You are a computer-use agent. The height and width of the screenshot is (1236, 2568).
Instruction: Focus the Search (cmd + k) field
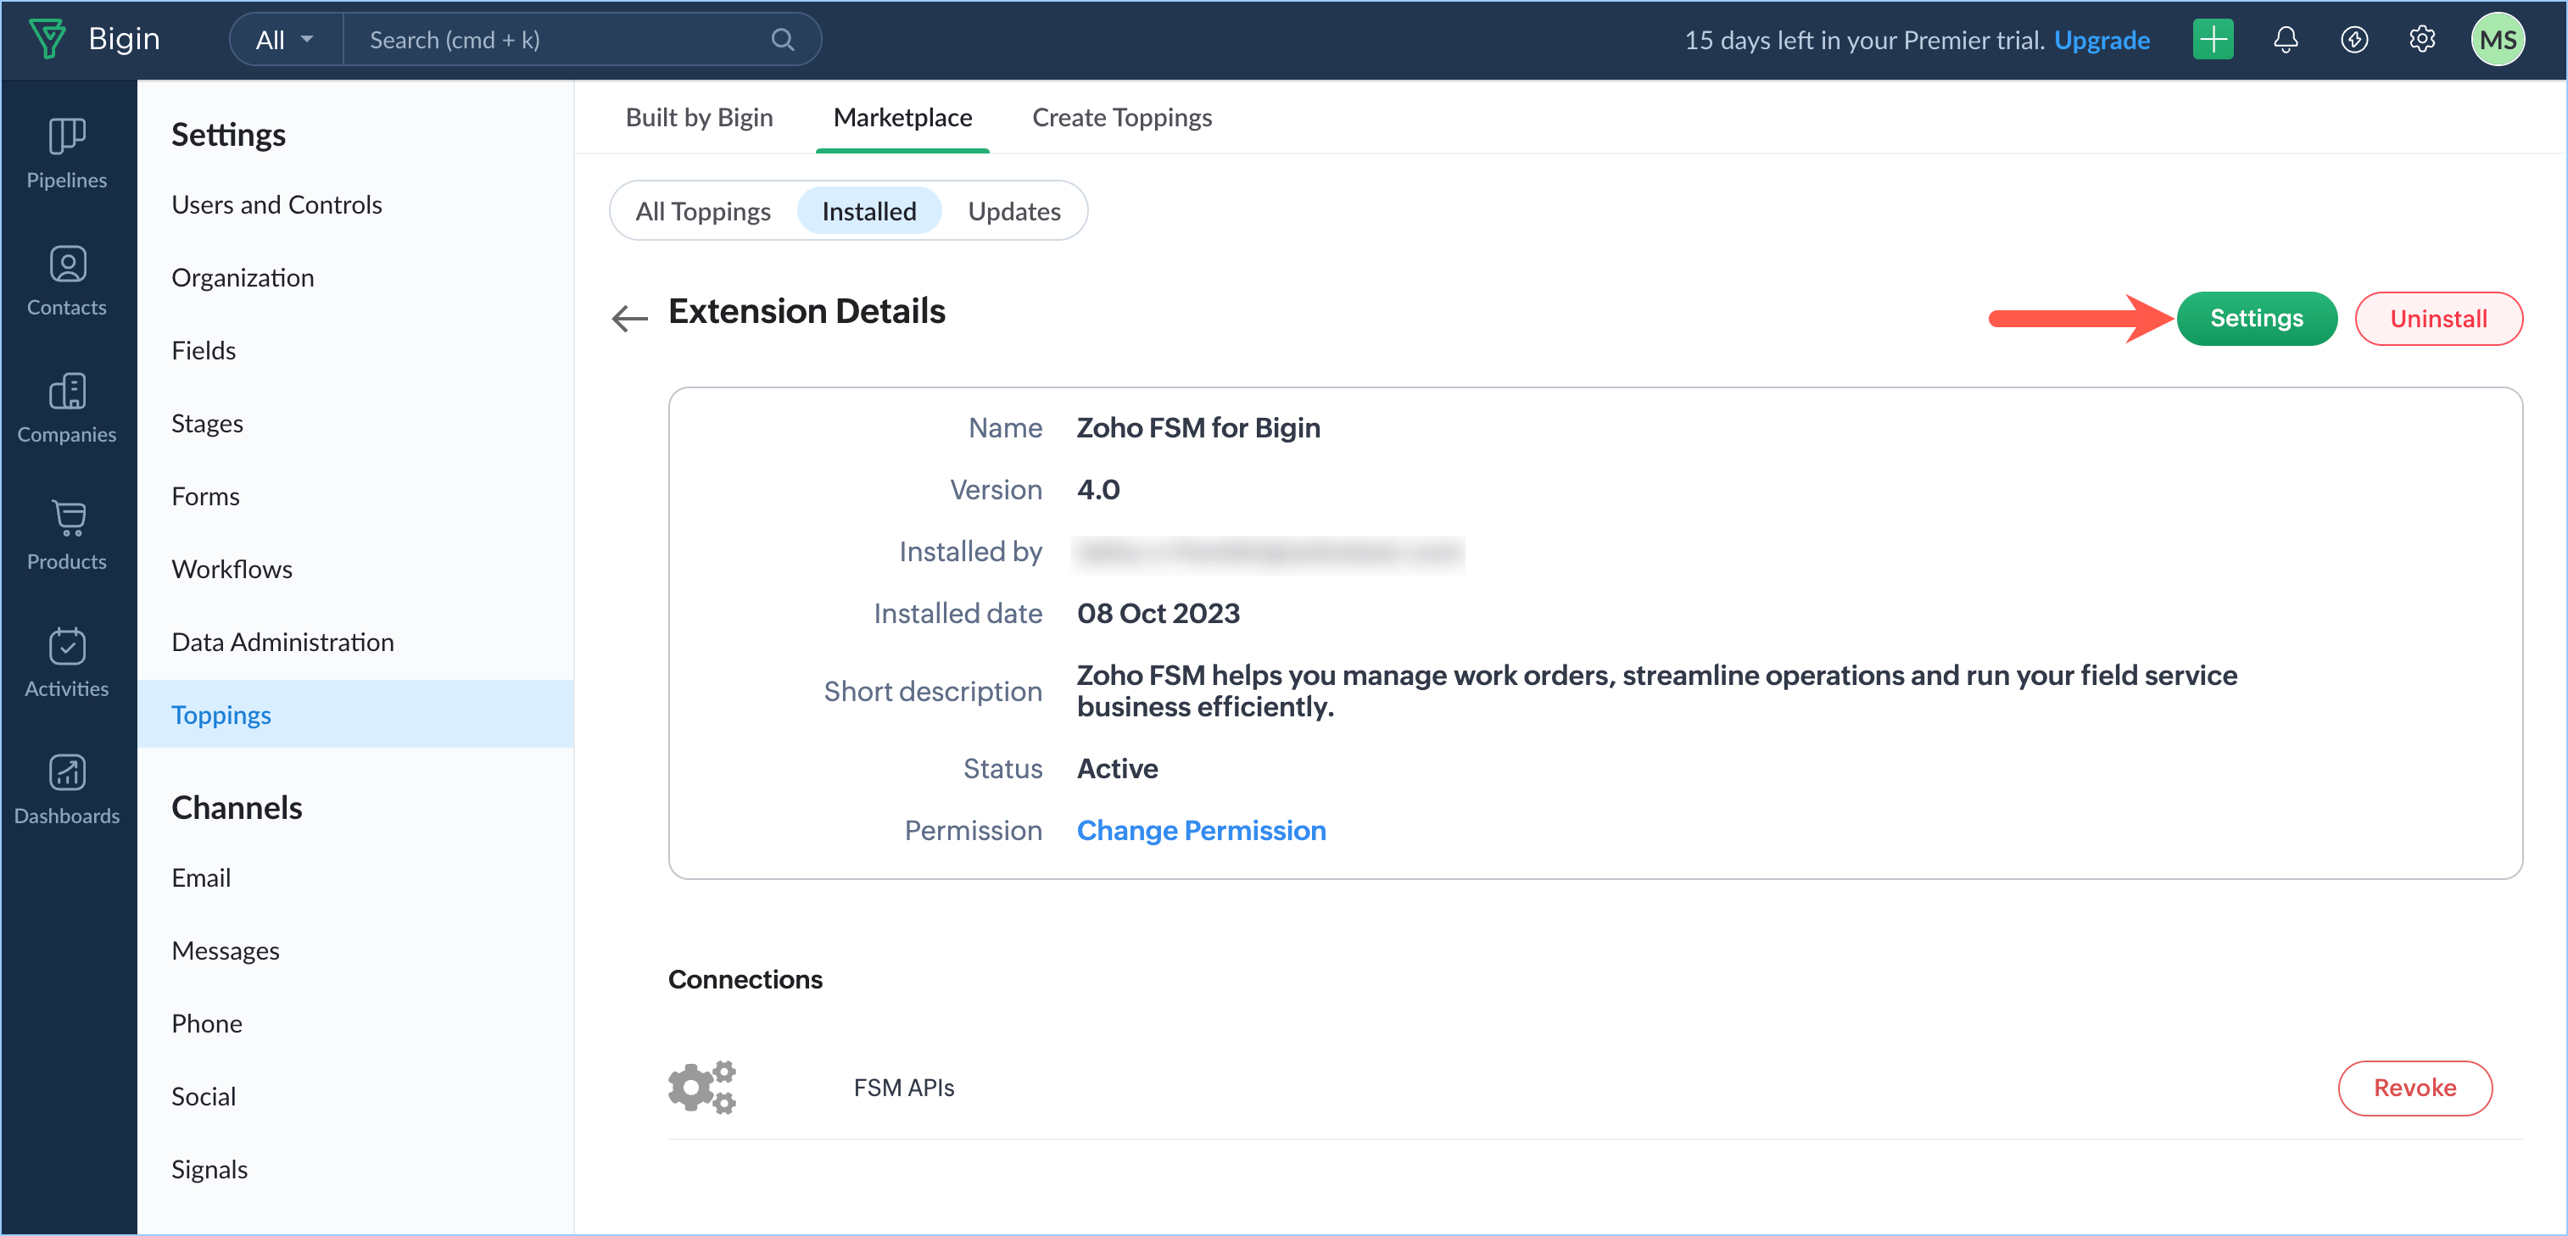click(x=581, y=40)
